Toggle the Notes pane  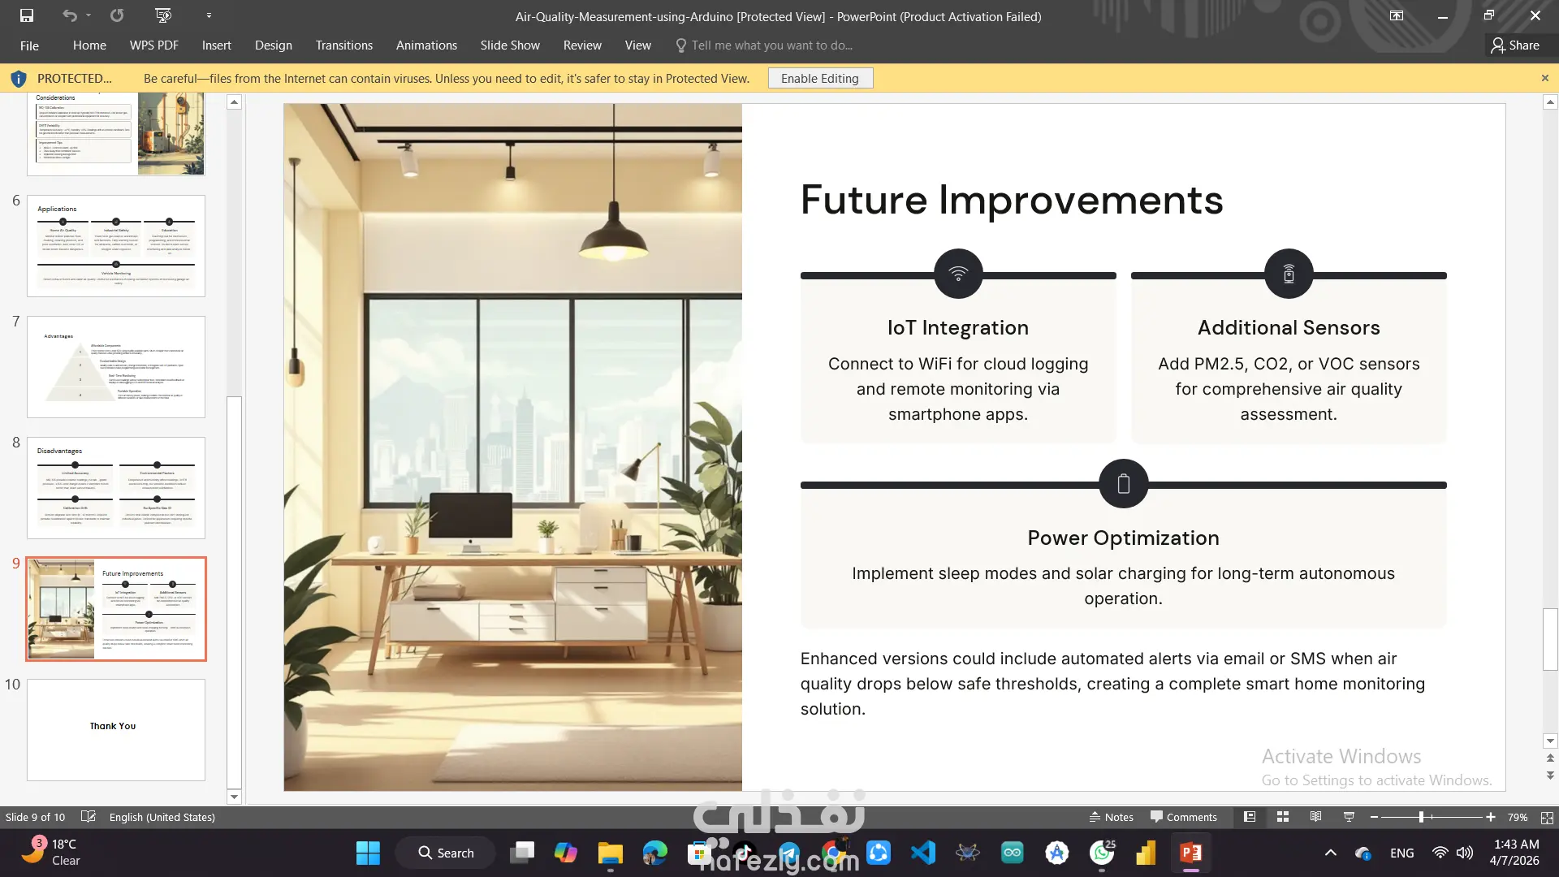(1111, 817)
